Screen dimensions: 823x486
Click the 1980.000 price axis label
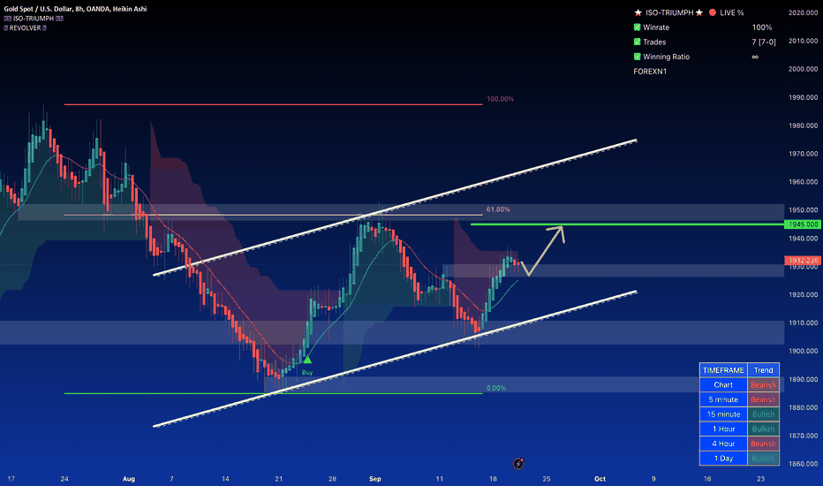pyautogui.click(x=803, y=125)
